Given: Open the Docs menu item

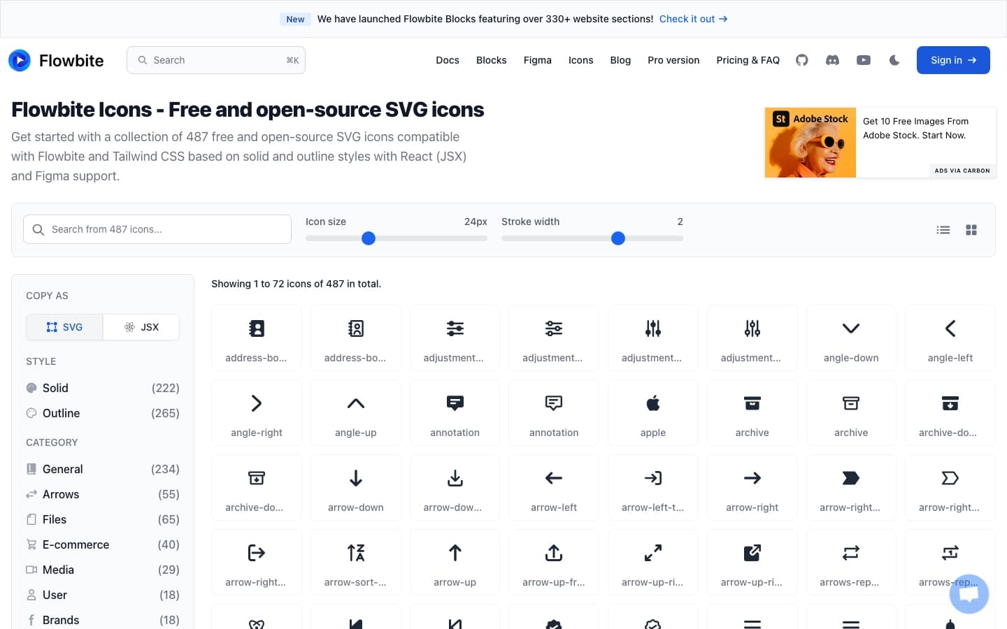Looking at the screenshot, I should pos(448,60).
